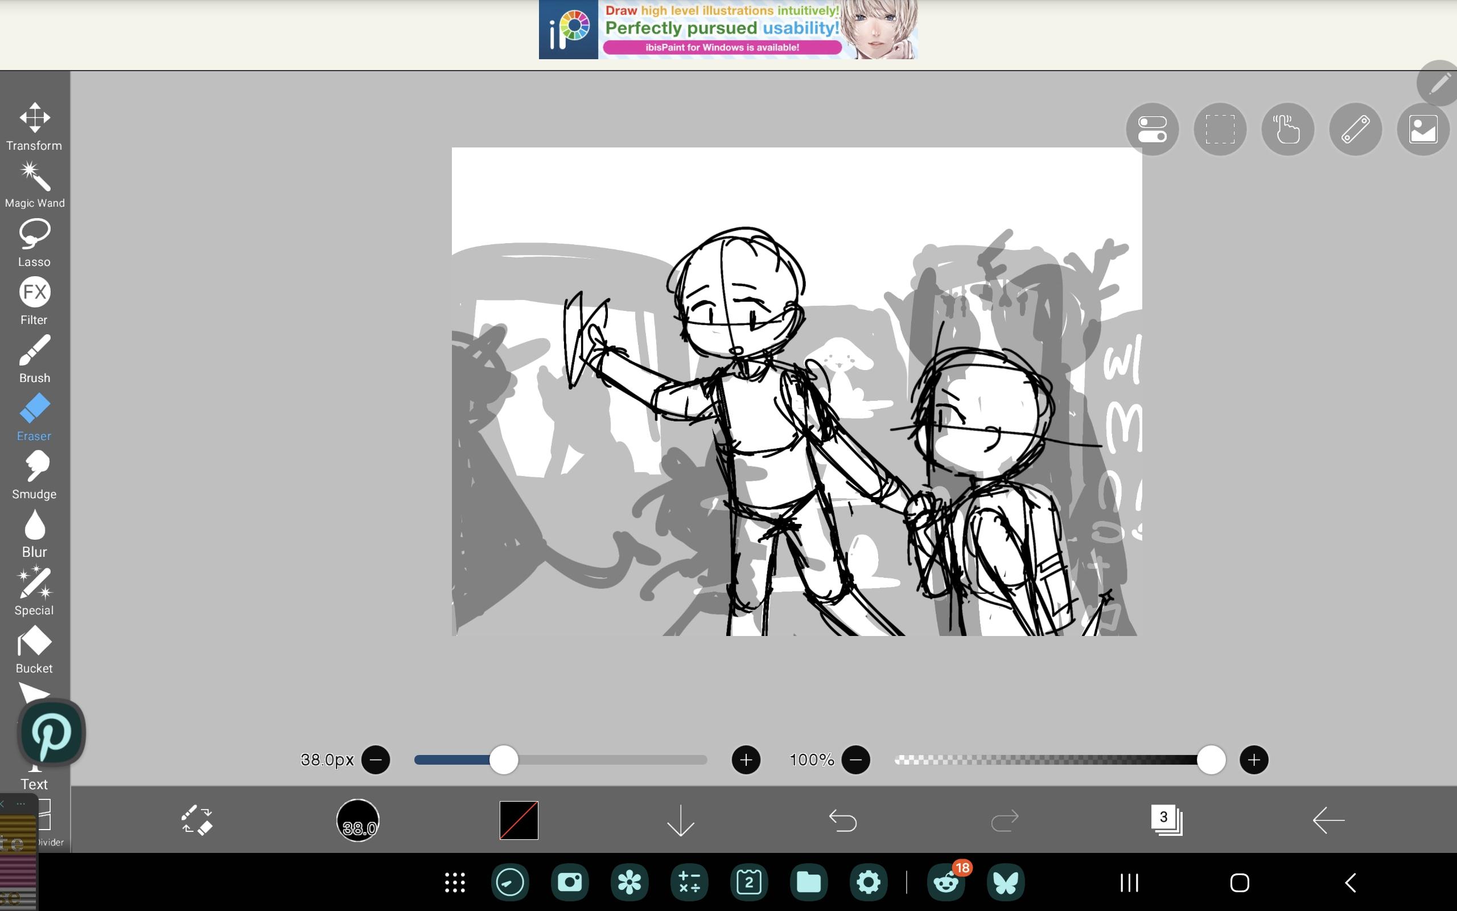Select the Brush tool
Image resolution: width=1457 pixels, height=911 pixels.
pyautogui.click(x=34, y=359)
